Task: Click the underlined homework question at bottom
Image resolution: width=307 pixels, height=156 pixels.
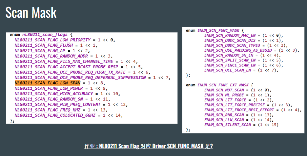Action: (149, 146)
